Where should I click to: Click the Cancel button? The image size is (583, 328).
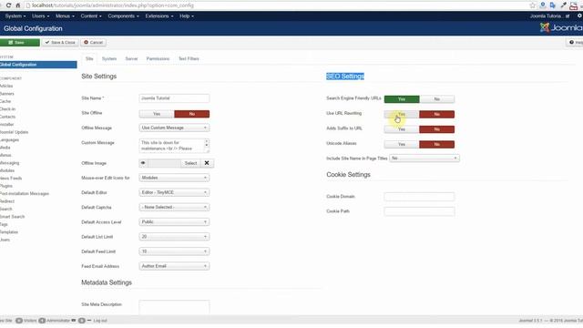[93, 43]
